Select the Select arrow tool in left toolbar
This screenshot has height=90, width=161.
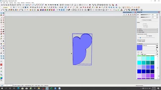[1, 13]
